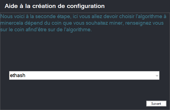Proceed to next step with Suivant
This screenshot has width=170, height=110.
(156, 104)
